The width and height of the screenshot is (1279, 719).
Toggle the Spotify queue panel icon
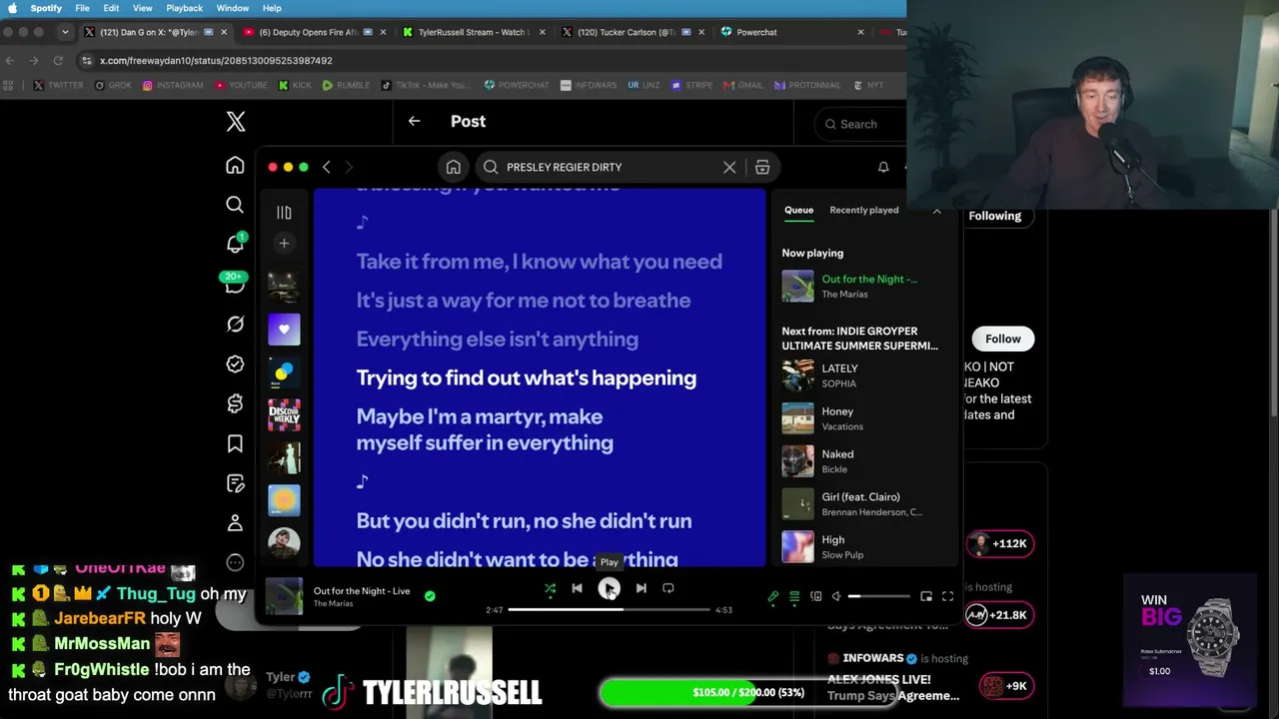[x=794, y=597]
